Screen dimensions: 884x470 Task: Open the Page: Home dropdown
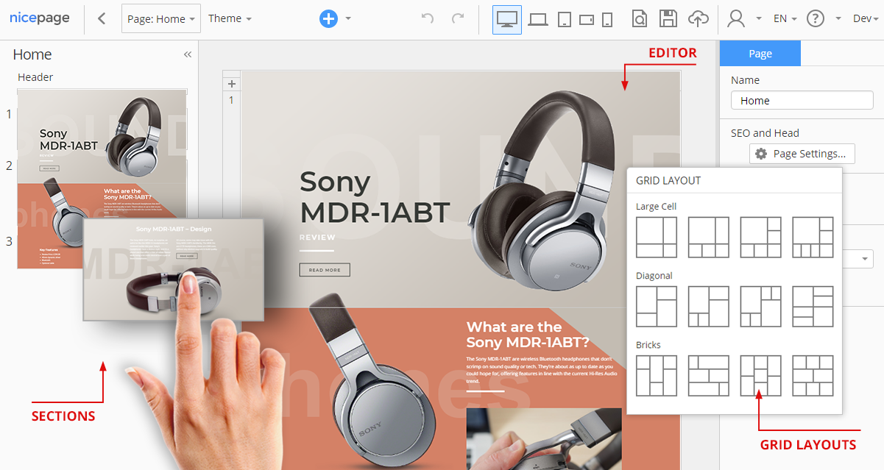tap(161, 19)
